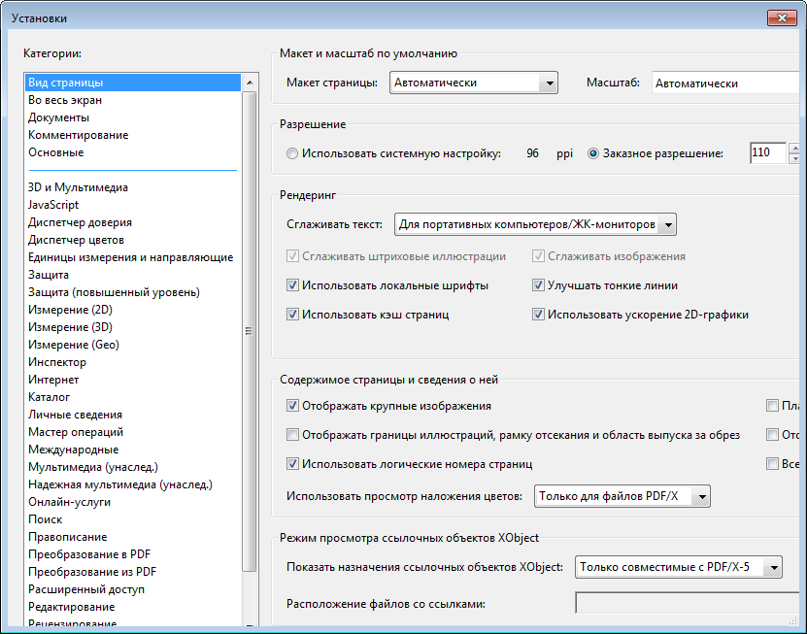Select "Использовать системную настройку" radio button
Image resolution: width=807 pixels, height=634 pixels.
tap(292, 153)
